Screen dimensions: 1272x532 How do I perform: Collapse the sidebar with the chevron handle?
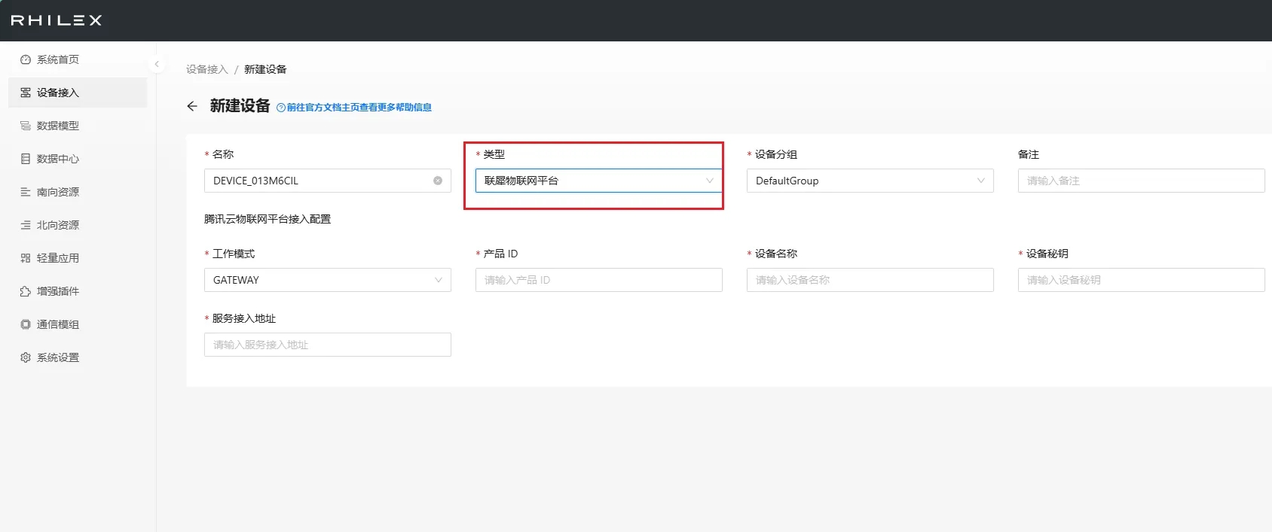coord(157,64)
